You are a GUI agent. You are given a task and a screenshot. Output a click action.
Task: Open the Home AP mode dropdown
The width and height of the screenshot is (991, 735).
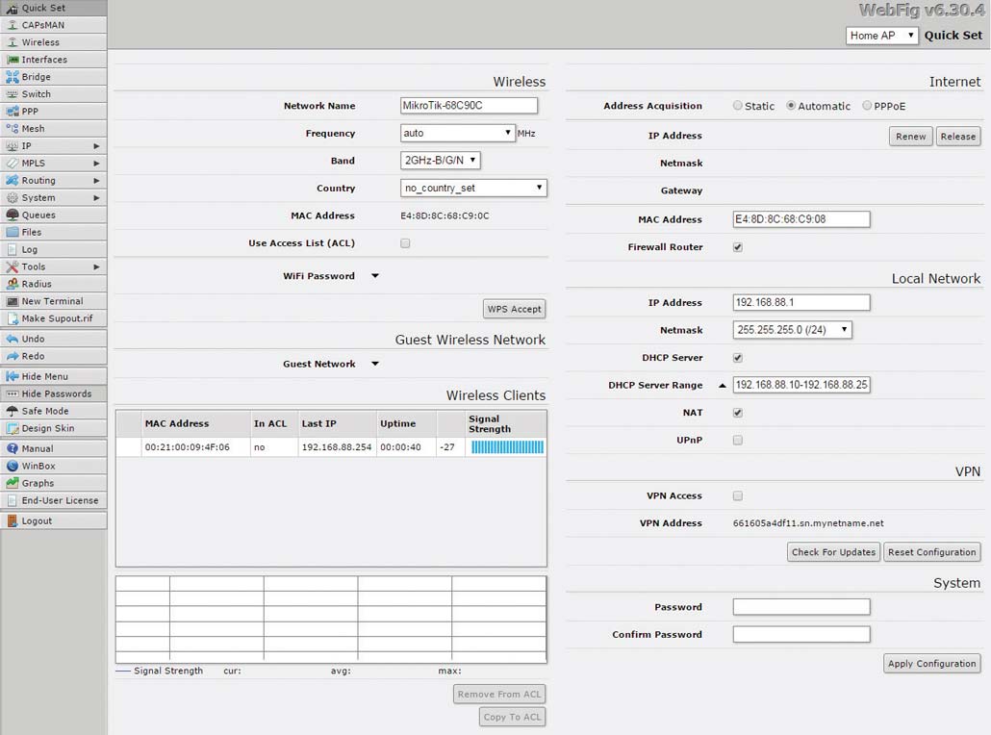point(881,36)
